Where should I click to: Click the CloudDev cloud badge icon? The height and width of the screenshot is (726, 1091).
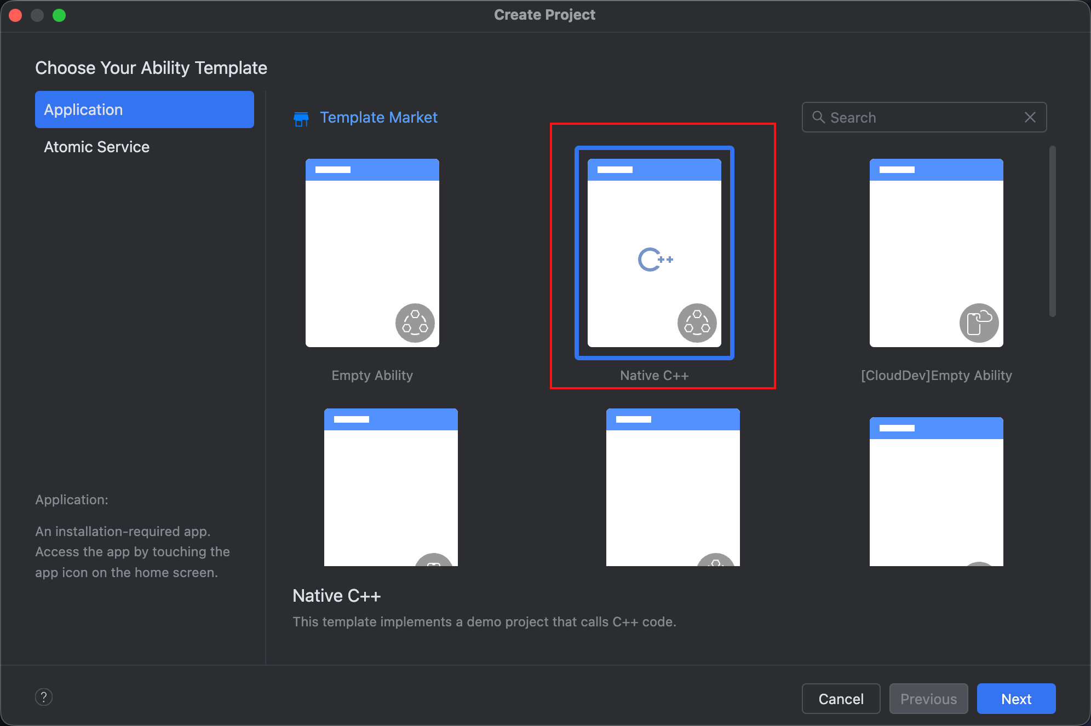point(979,323)
